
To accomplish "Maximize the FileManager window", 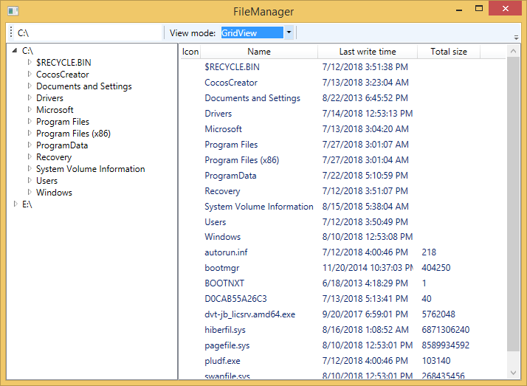I will coord(478,9).
